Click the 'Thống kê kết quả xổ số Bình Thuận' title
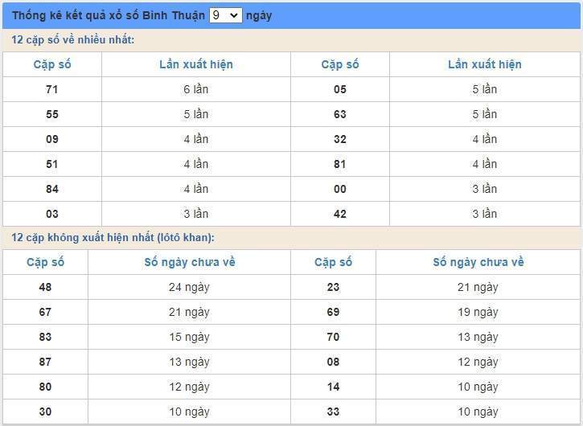Viewport: 583px width, 426px height. pos(109,15)
